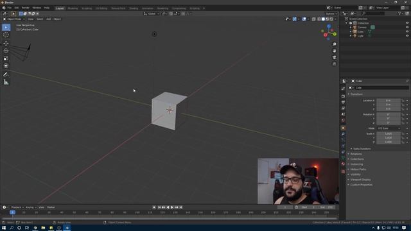The image size is (411, 231).
Task: Open the Scene properties tab
Action: coord(343,114)
